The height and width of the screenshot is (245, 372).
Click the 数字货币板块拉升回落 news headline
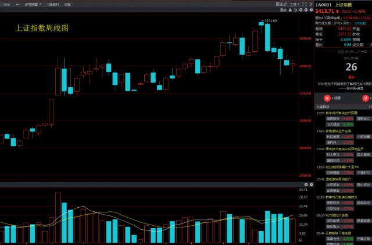(x=342, y=112)
